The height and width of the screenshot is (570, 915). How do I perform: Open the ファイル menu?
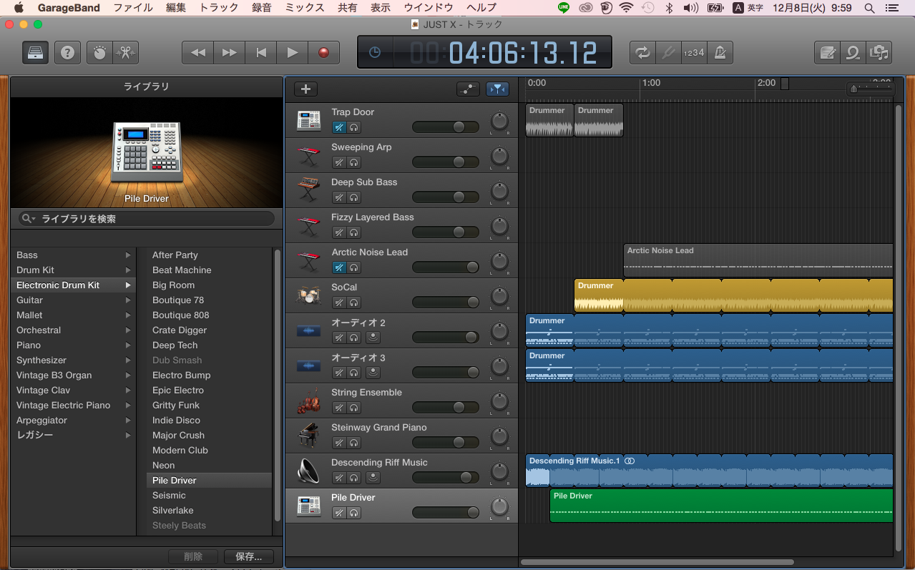coord(133,8)
